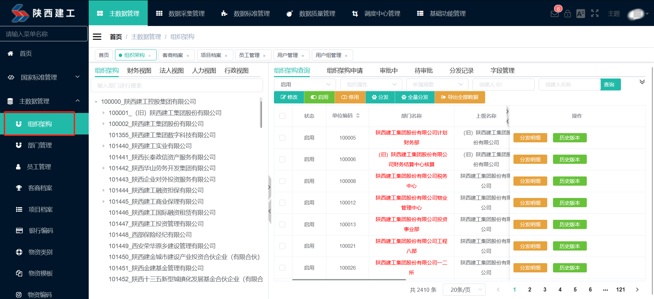Check the row for unit 100005
The height and width of the screenshot is (299, 654).
click(x=282, y=138)
